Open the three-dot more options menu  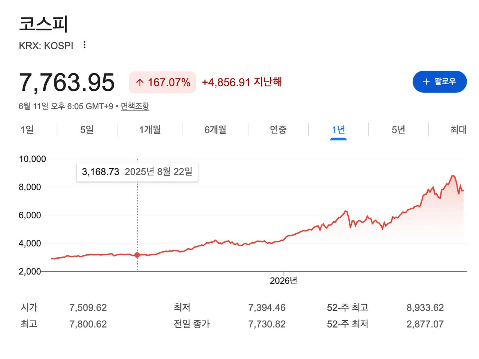pos(85,45)
